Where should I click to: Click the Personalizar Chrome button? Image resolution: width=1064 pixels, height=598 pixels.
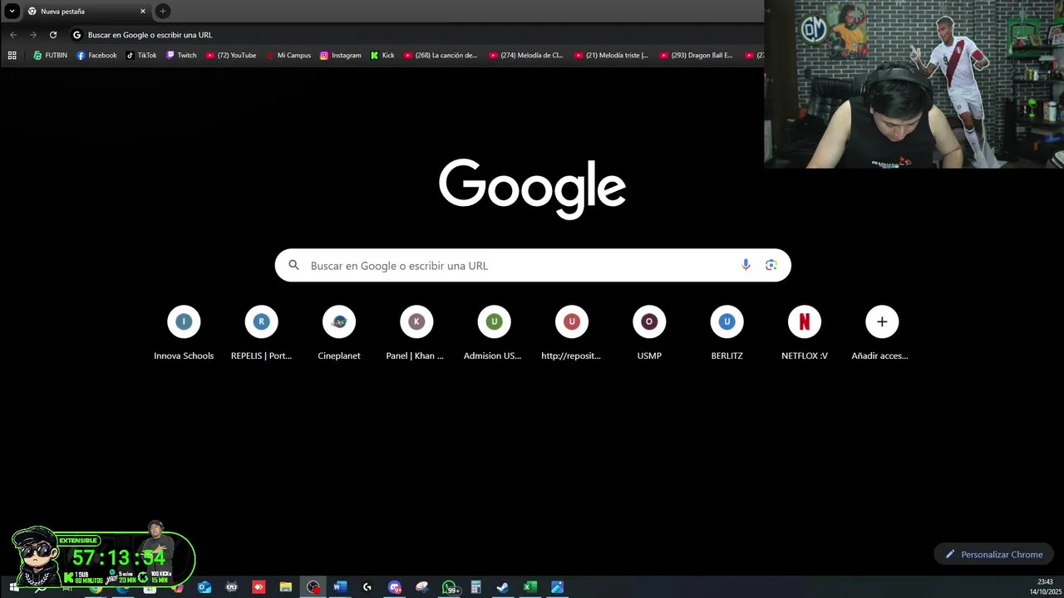tap(994, 554)
